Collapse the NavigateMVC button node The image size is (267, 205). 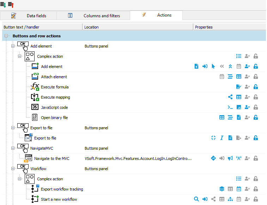coord(13,148)
